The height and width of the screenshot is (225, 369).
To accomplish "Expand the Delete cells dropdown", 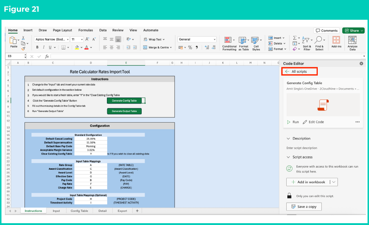I will point(284,44).
